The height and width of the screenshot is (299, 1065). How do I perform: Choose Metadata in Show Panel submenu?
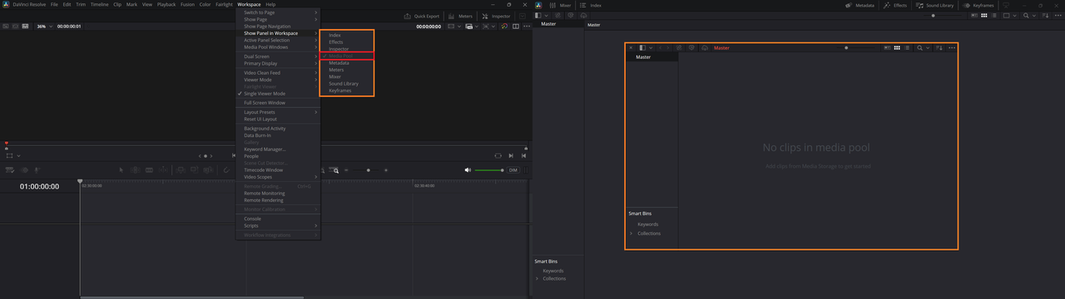(x=347, y=63)
